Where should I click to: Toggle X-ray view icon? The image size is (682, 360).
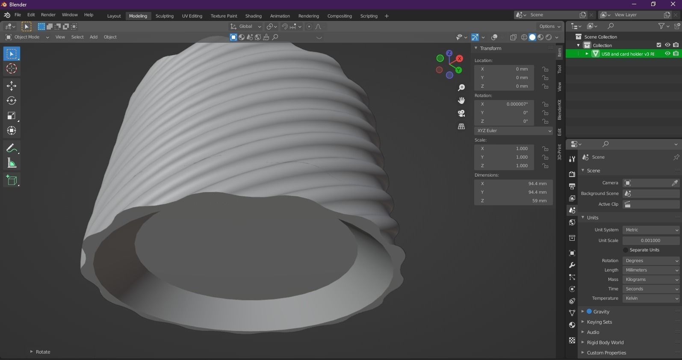(513, 37)
